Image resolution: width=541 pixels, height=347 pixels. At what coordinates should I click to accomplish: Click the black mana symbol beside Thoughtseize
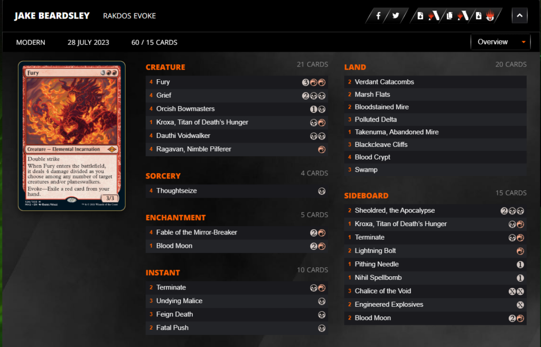click(322, 191)
